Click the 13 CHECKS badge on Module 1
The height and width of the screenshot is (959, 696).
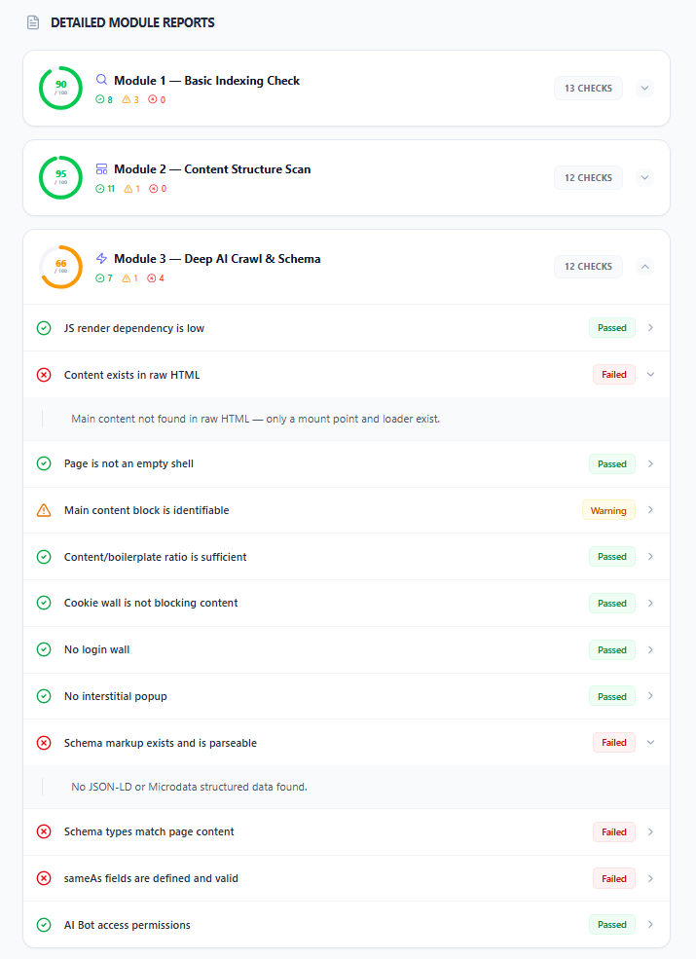click(588, 88)
